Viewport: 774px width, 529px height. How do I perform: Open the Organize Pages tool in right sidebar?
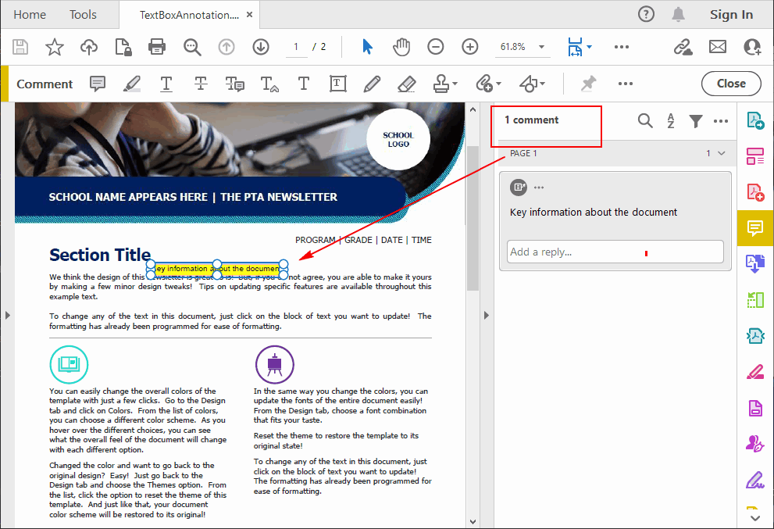[x=754, y=156]
